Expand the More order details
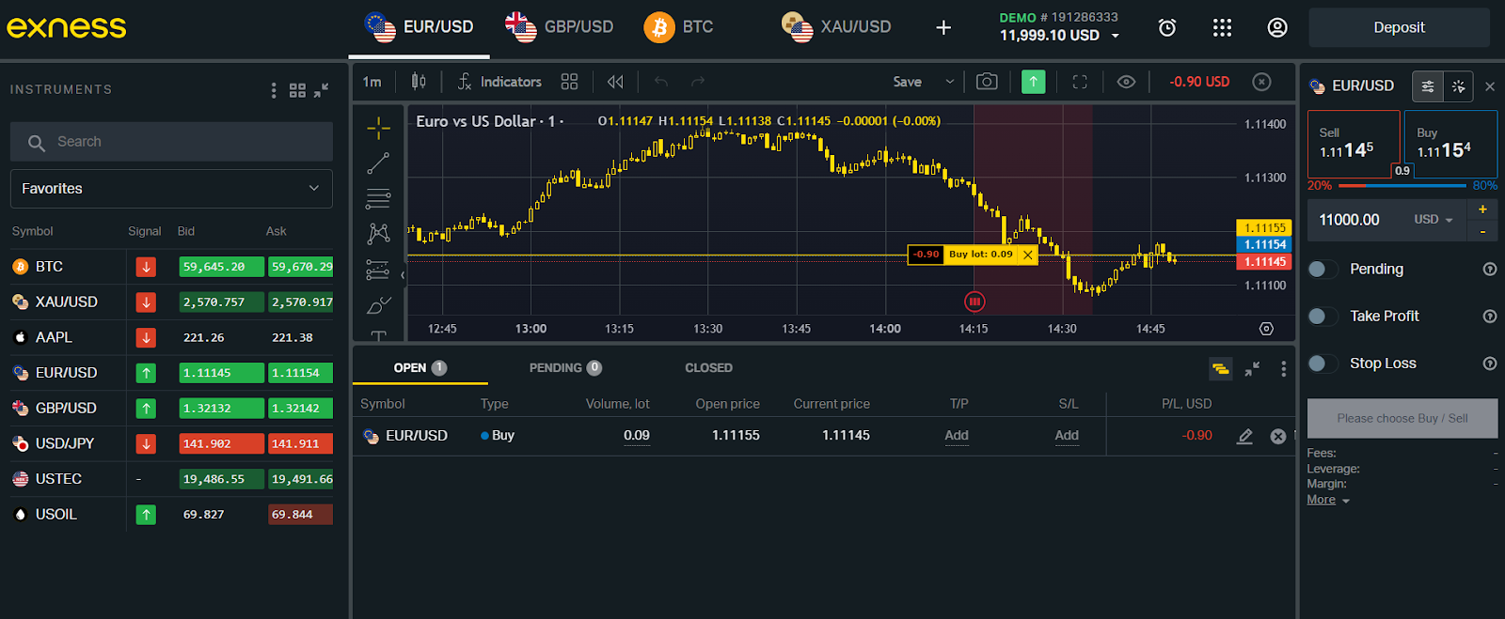1505x619 pixels. click(1328, 500)
